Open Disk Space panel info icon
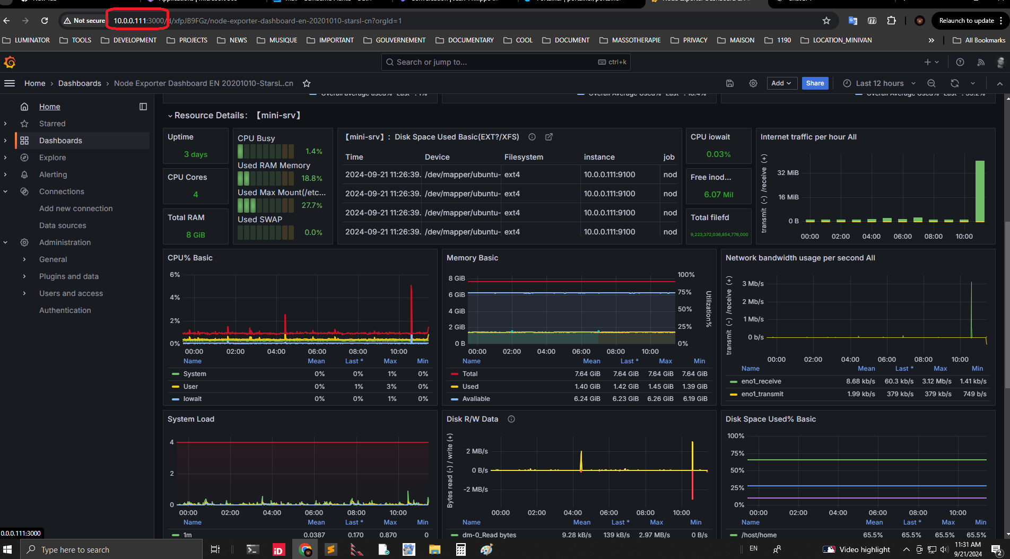The image size is (1010, 559). (532, 137)
